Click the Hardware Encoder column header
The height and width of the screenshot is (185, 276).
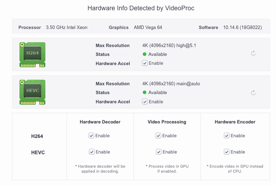(235, 122)
